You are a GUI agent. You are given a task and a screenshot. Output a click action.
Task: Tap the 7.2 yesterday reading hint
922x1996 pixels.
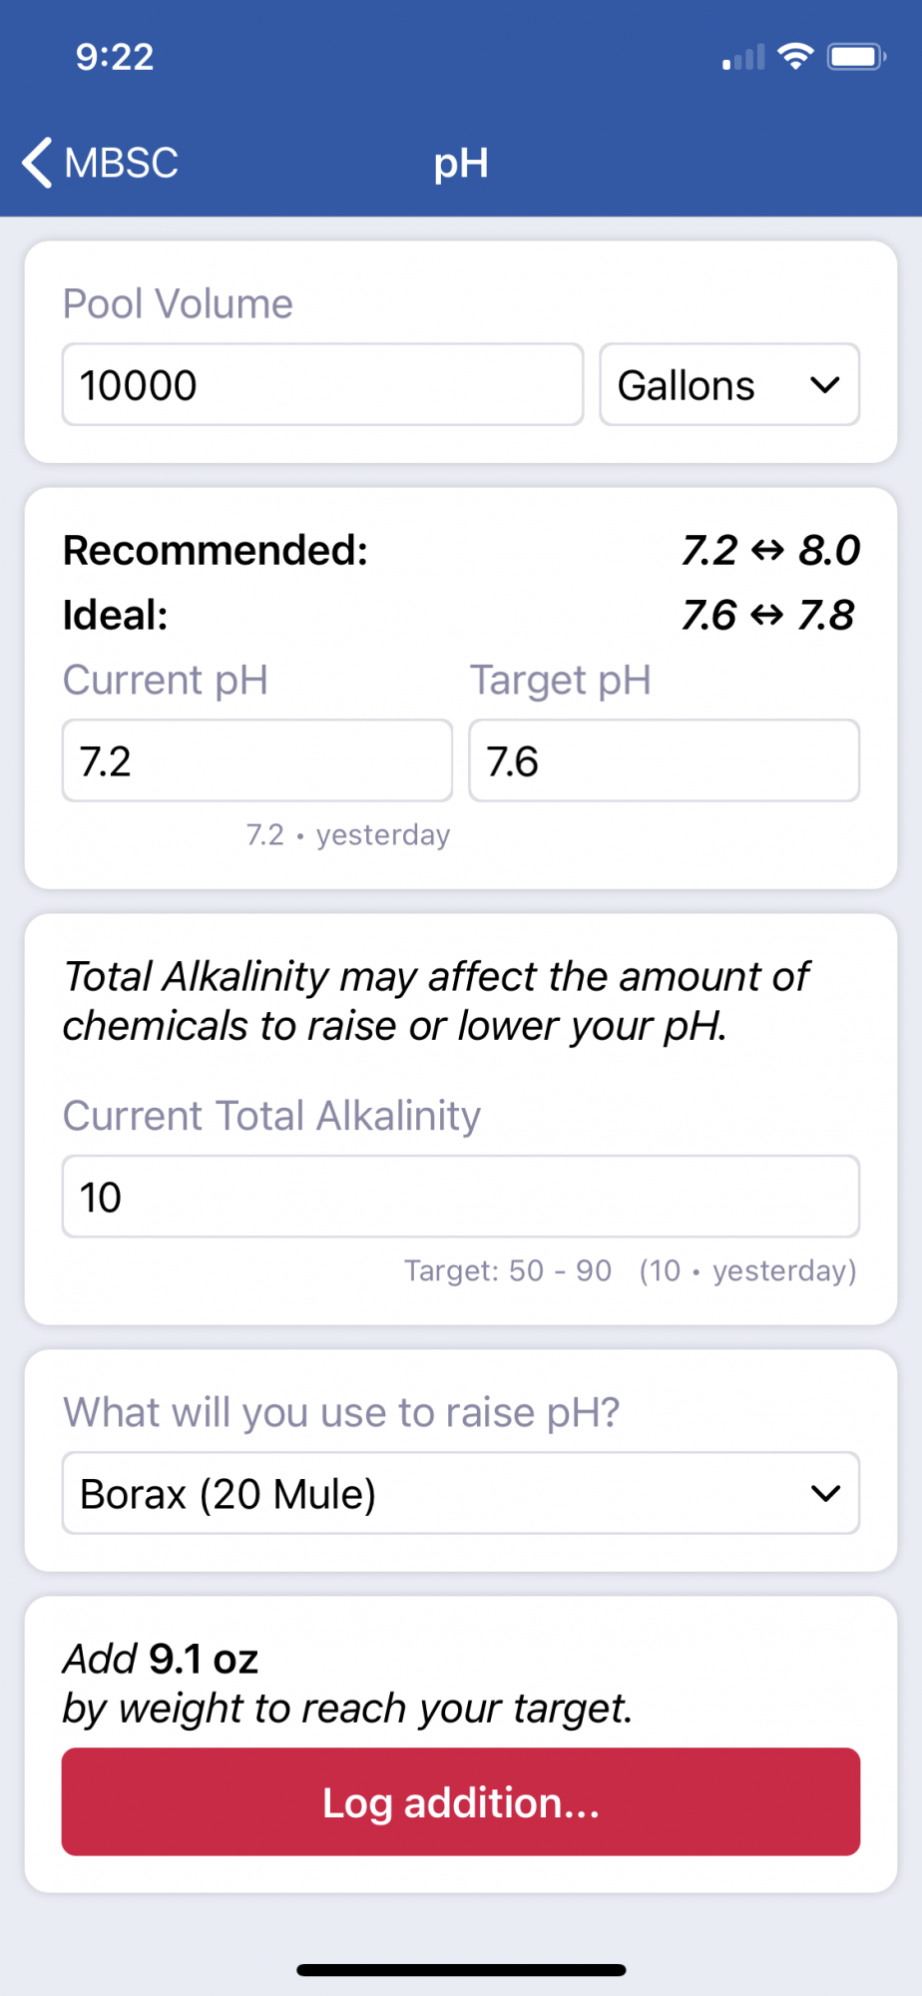pos(348,834)
